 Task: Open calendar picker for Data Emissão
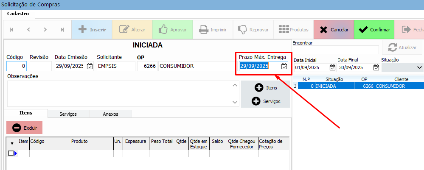click(x=90, y=66)
